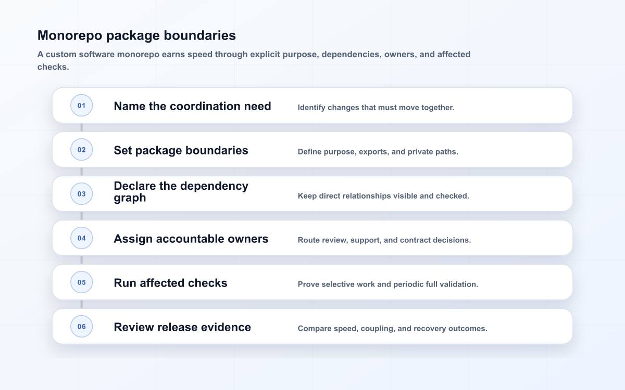Click 'Define purpose, exports, and private paths' text
The image size is (625, 390).
(378, 152)
